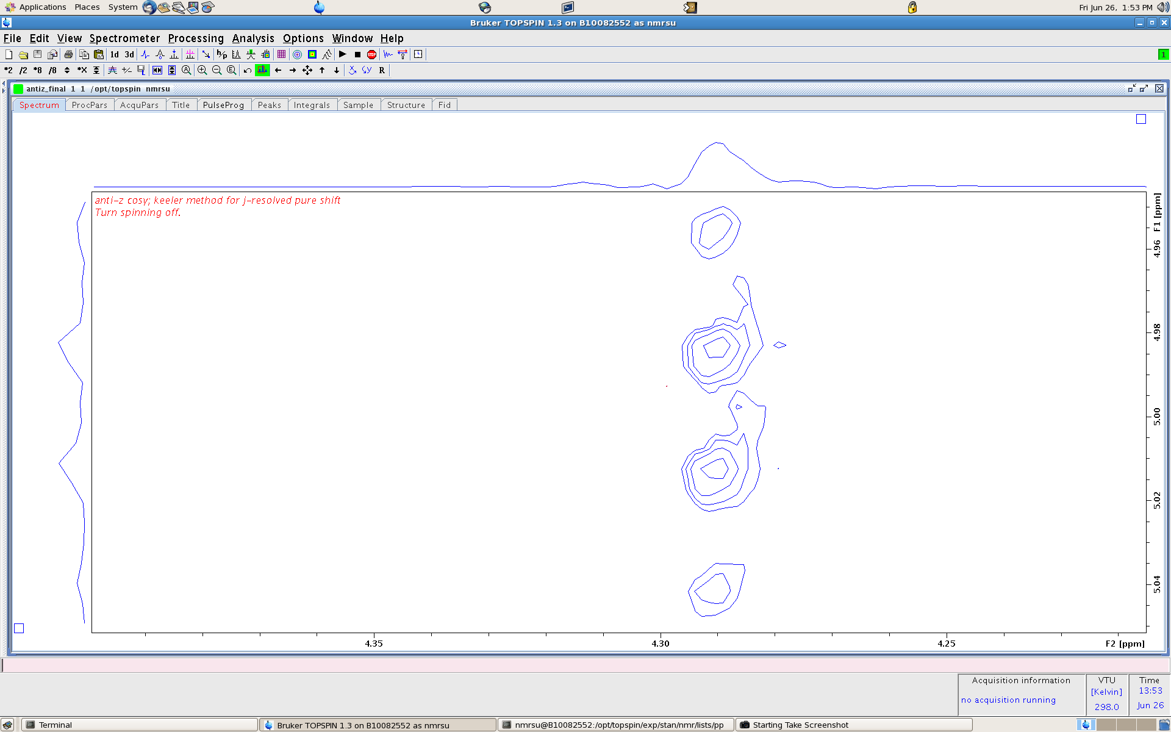Copy the data window with the copy icon
Viewport: 1171px width, 732px height.
84,54
